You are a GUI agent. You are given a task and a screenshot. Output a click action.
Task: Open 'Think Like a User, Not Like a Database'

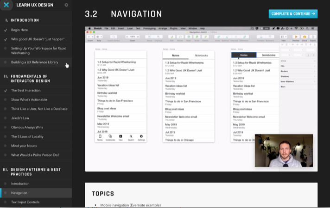[x=36, y=109]
